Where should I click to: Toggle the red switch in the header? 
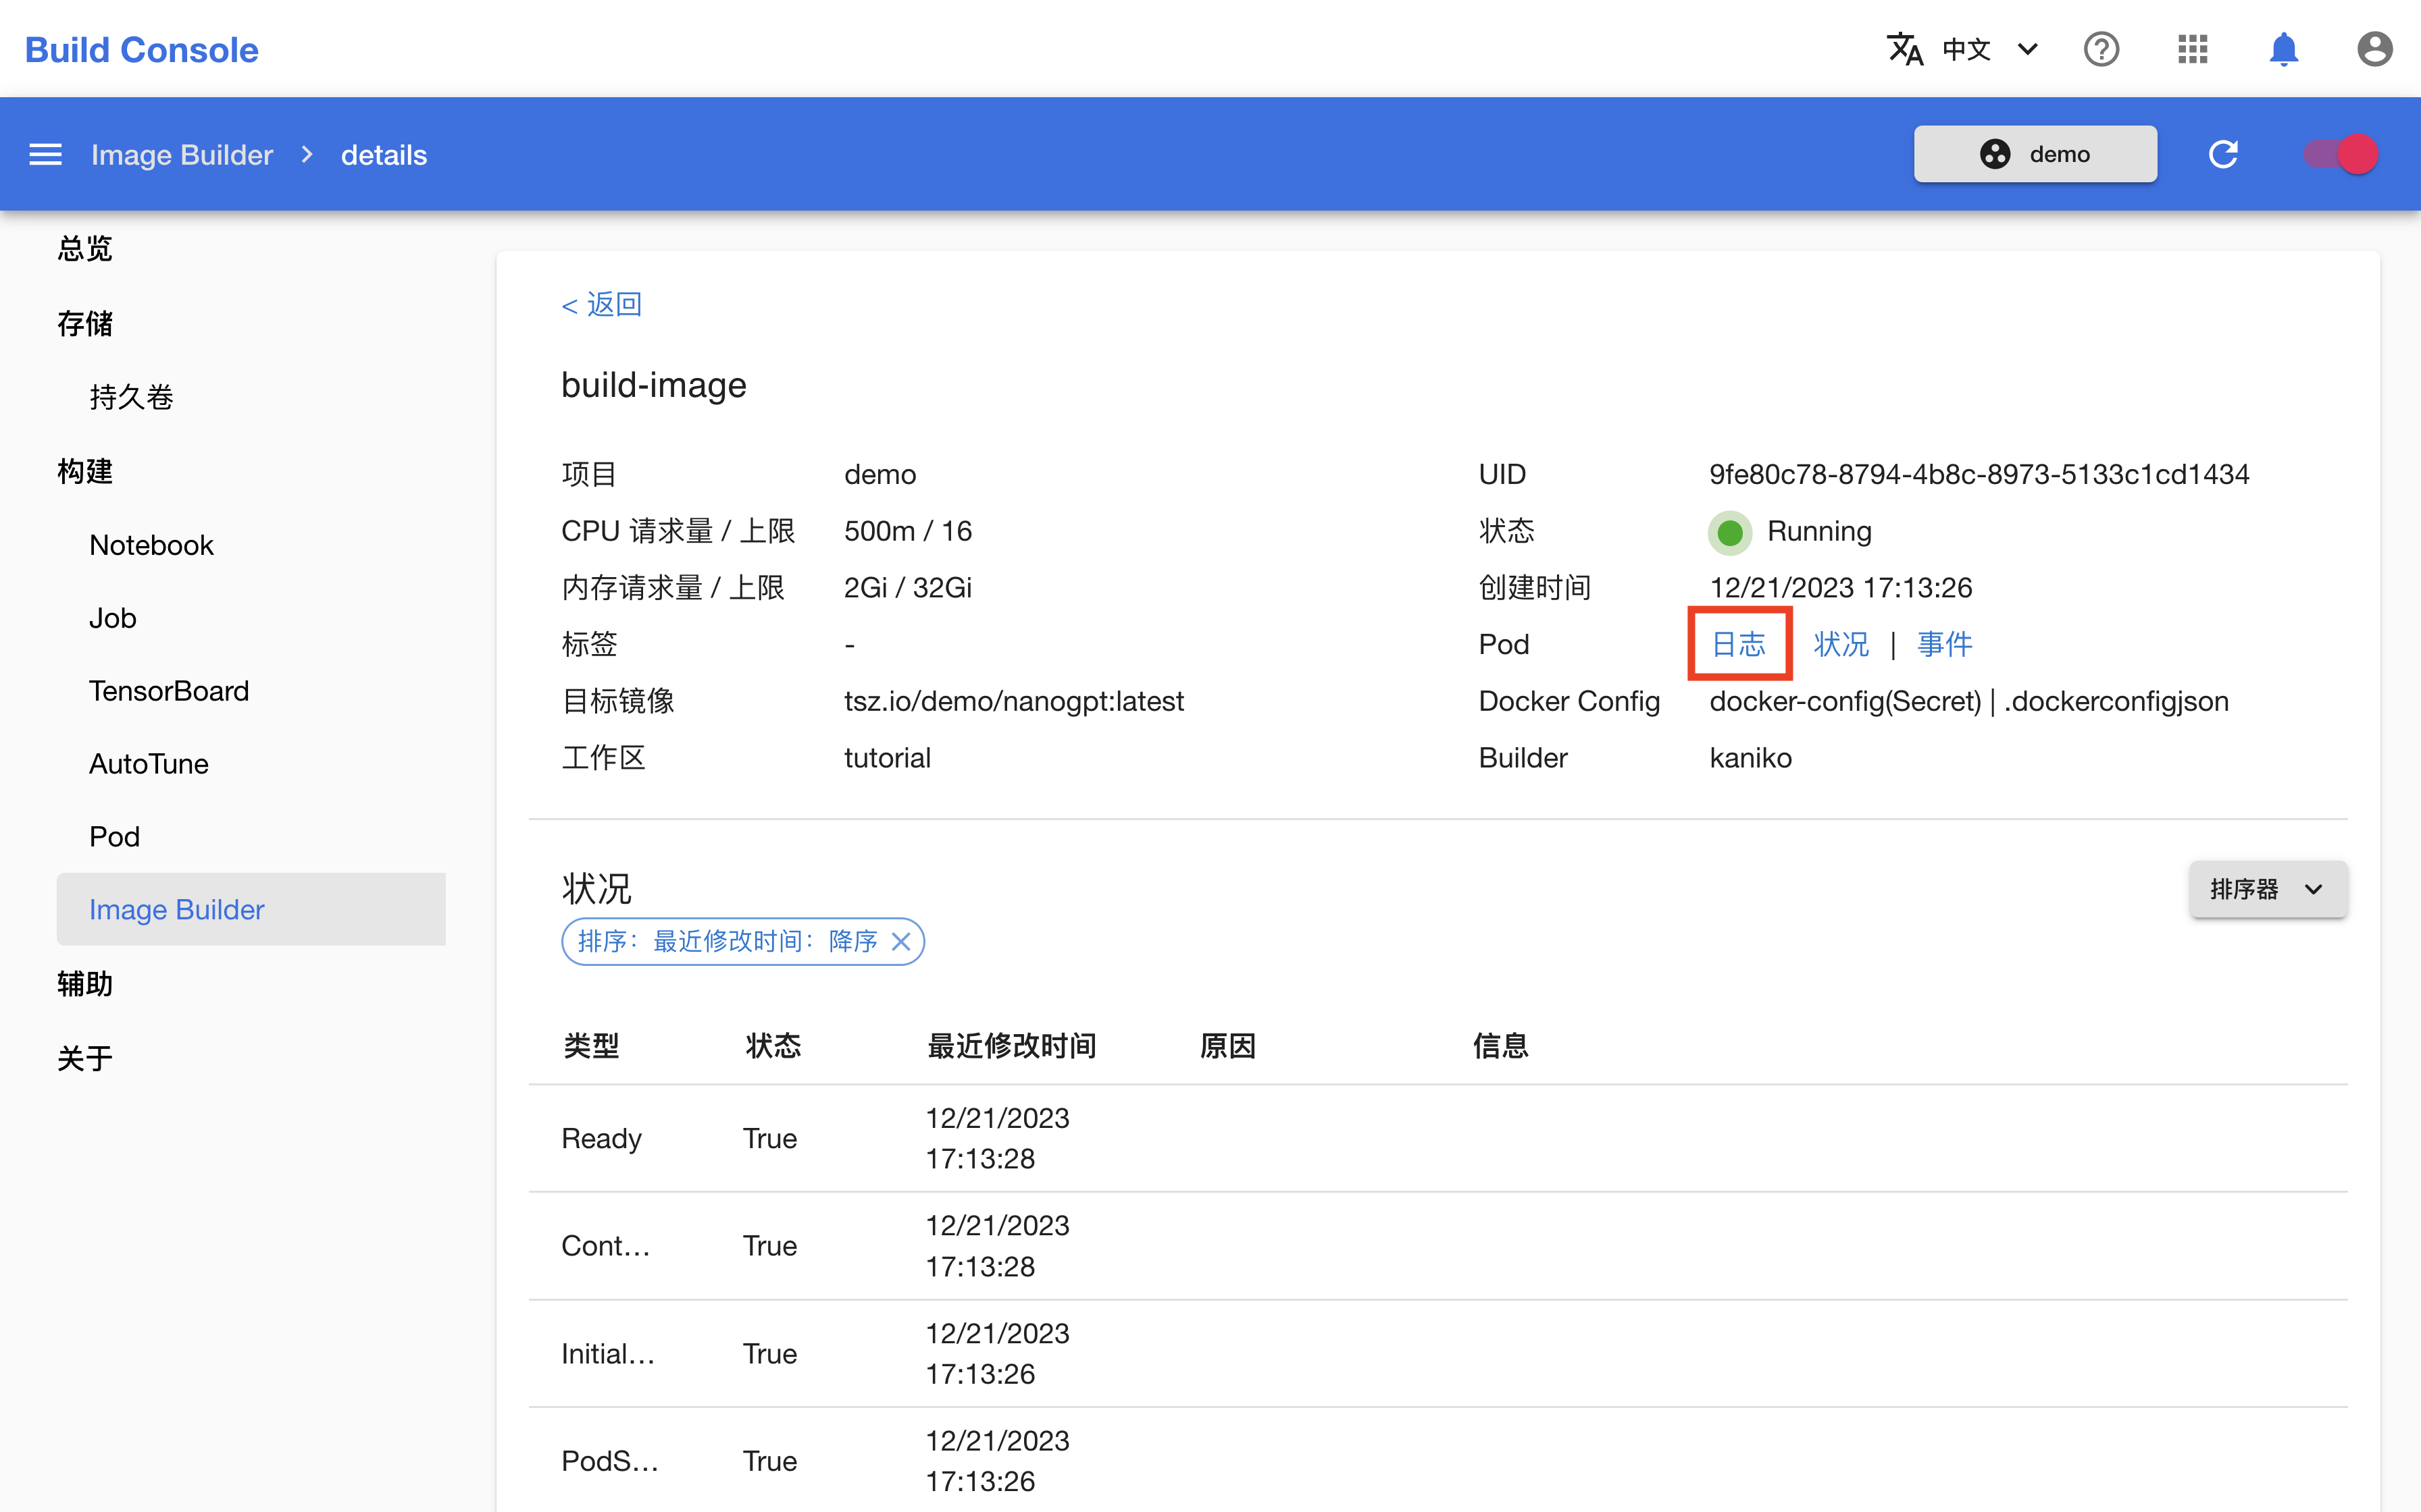[2341, 154]
